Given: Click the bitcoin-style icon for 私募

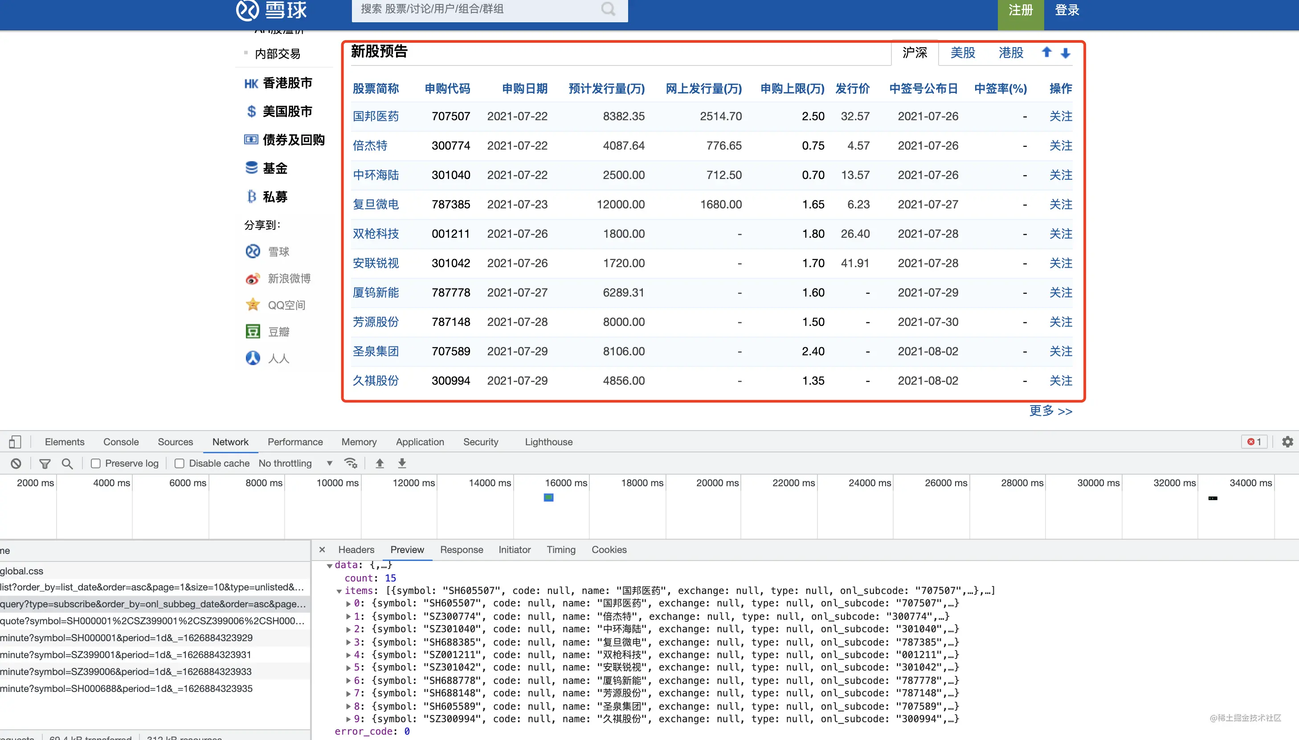Looking at the screenshot, I should [x=251, y=196].
